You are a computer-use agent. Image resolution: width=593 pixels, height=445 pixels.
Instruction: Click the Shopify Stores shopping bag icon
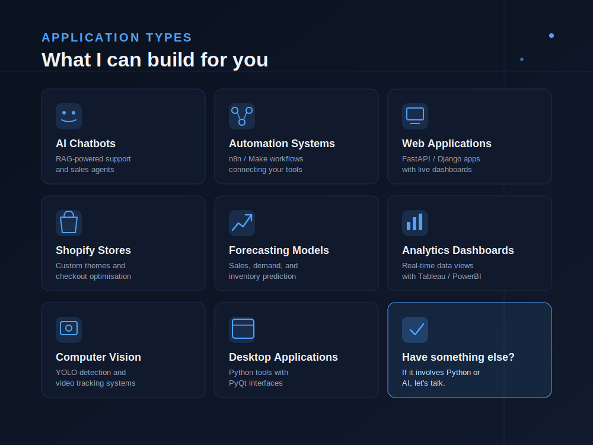(69, 223)
